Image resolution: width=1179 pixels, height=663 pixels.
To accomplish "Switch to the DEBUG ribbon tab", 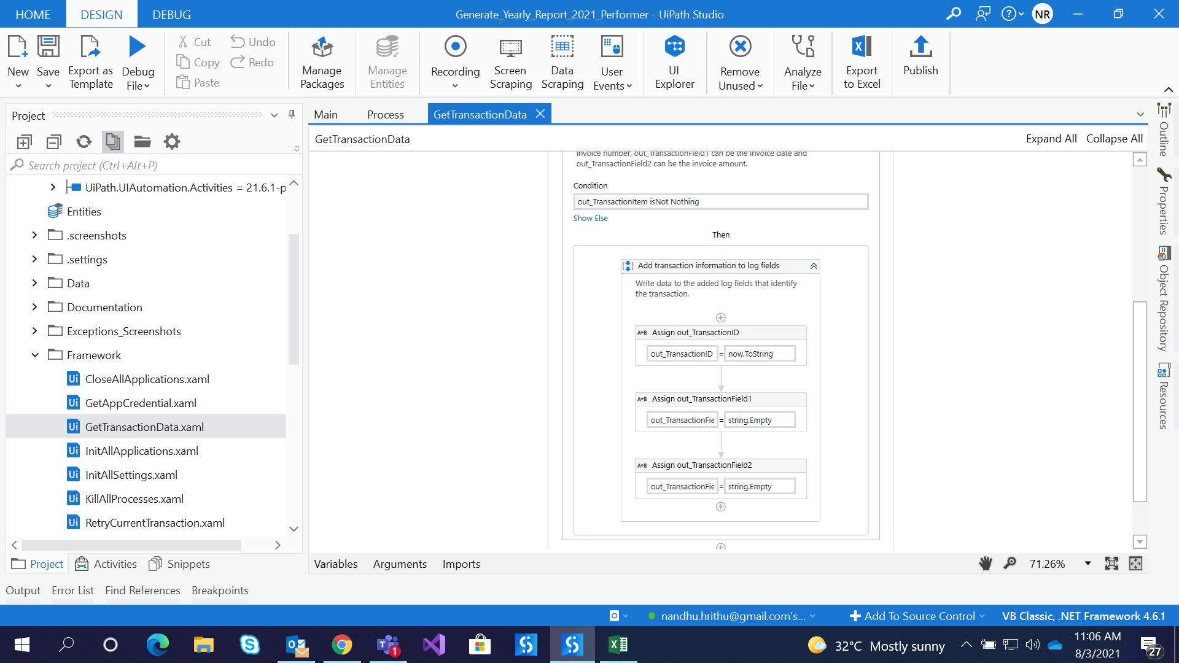I will pyautogui.click(x=171, y=14).
